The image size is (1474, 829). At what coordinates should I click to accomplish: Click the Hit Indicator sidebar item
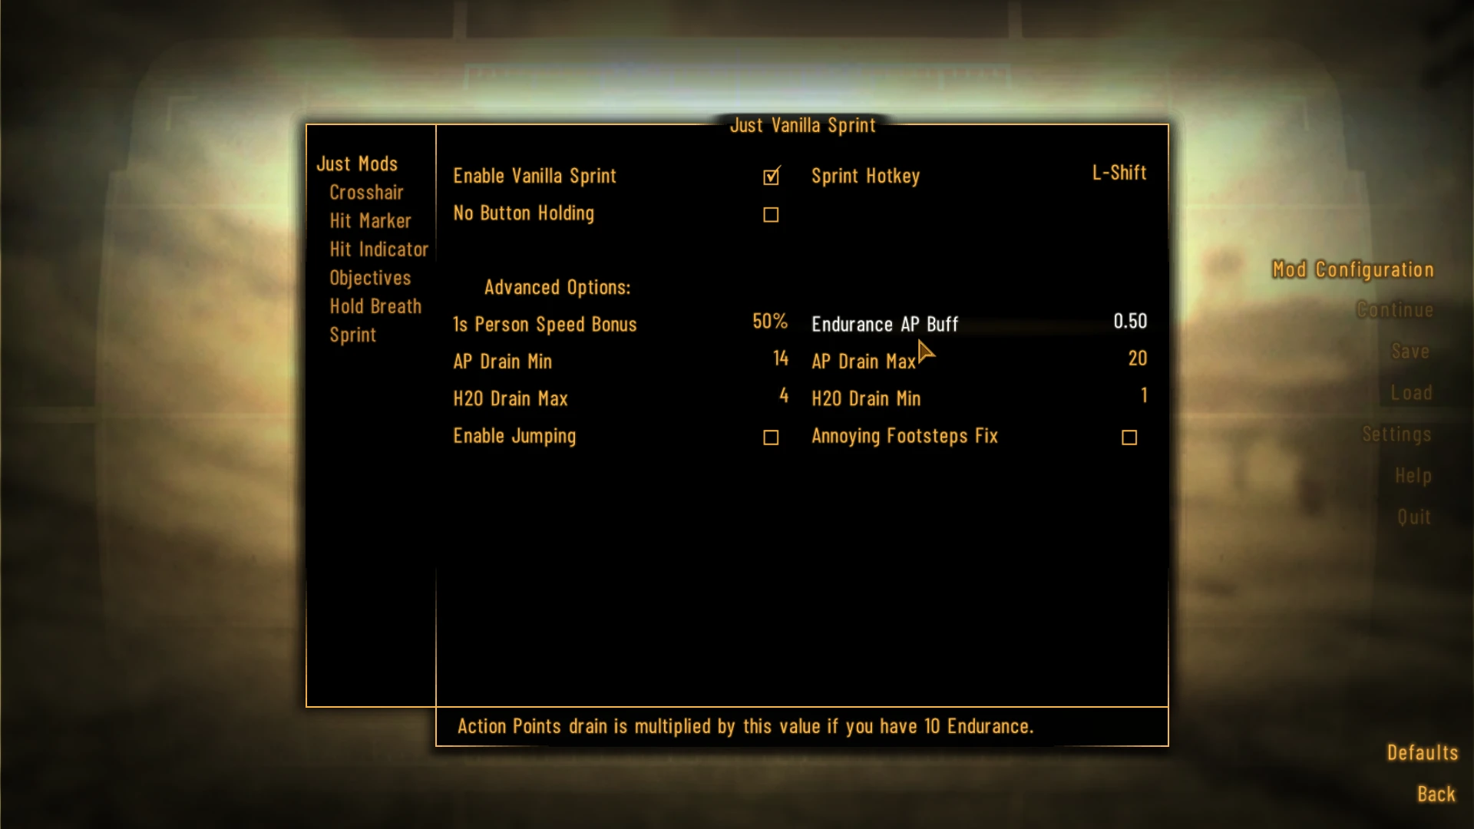click(378, 248)
